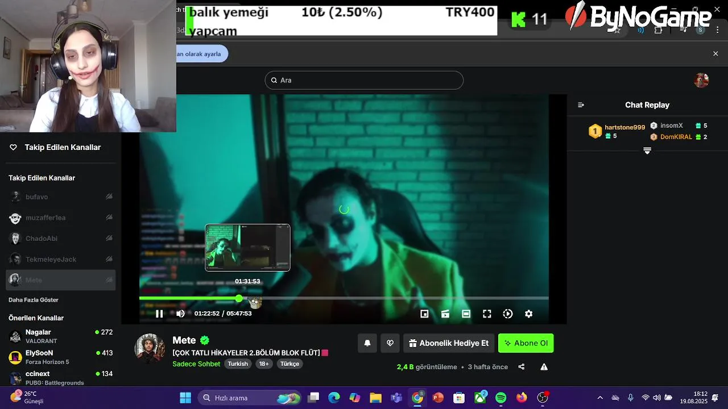Bookmark this page with star icon
This screenshot has width=728, height=409.
pos(617,30)
